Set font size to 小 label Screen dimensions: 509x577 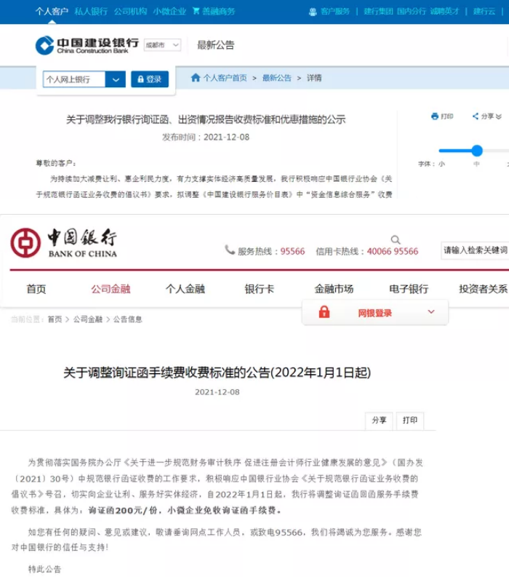[x=441, y=164]
